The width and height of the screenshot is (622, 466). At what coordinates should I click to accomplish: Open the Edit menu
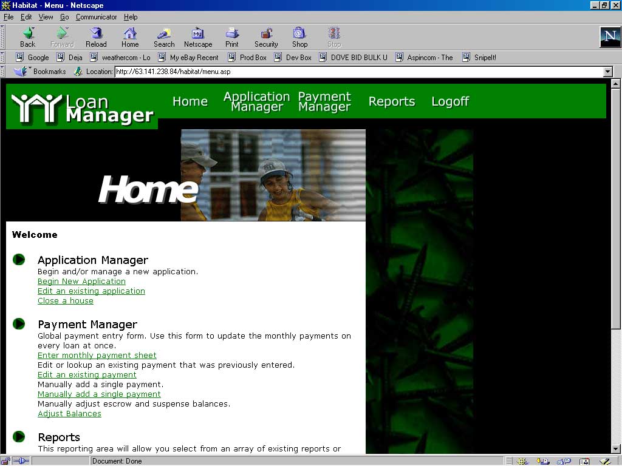pyautogui.click(x=26, y=17)
